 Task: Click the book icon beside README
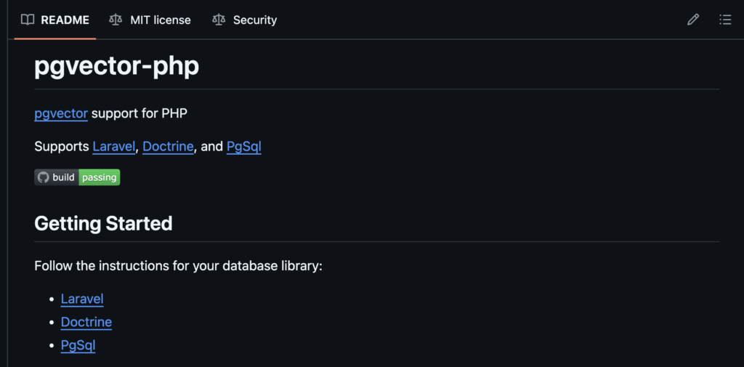point(28,20)
